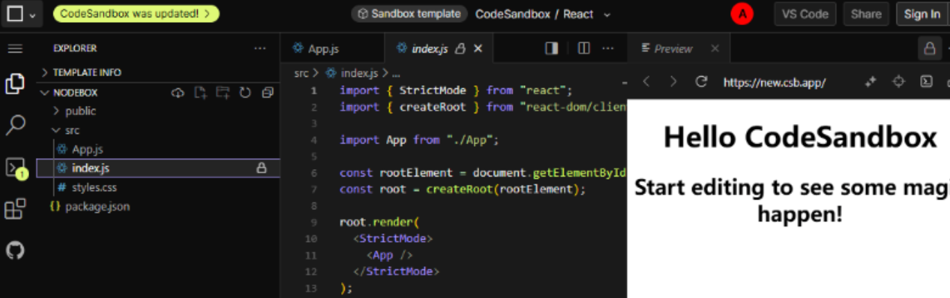Click line number 9 in editor gutter
This screenshot has width=950, height=298.
click(x=314, y=222)
